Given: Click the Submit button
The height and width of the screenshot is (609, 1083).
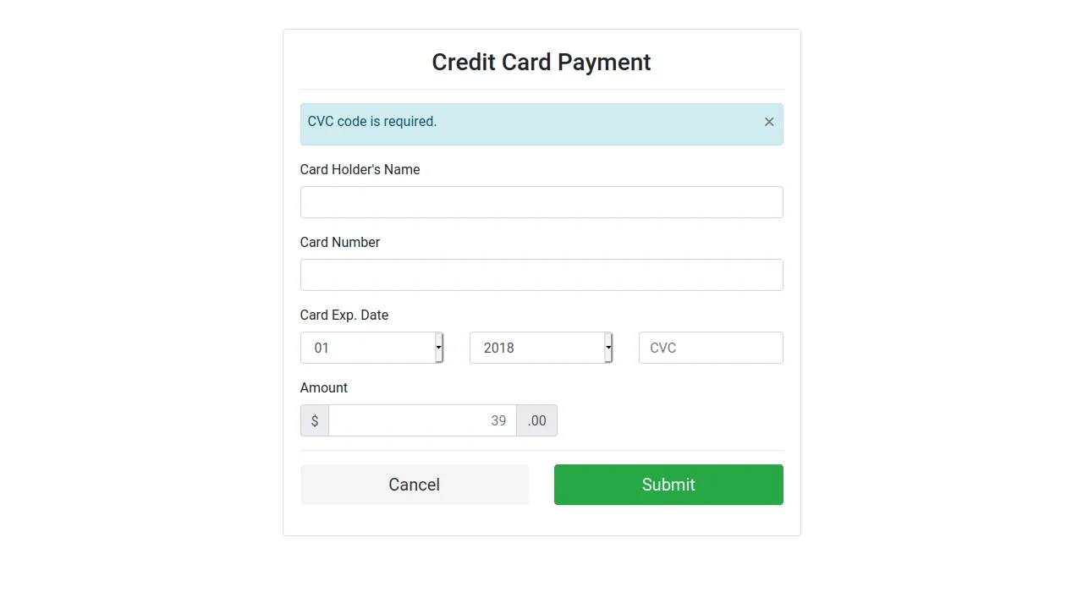Looking at the screenshot, I should coord(668,485).
